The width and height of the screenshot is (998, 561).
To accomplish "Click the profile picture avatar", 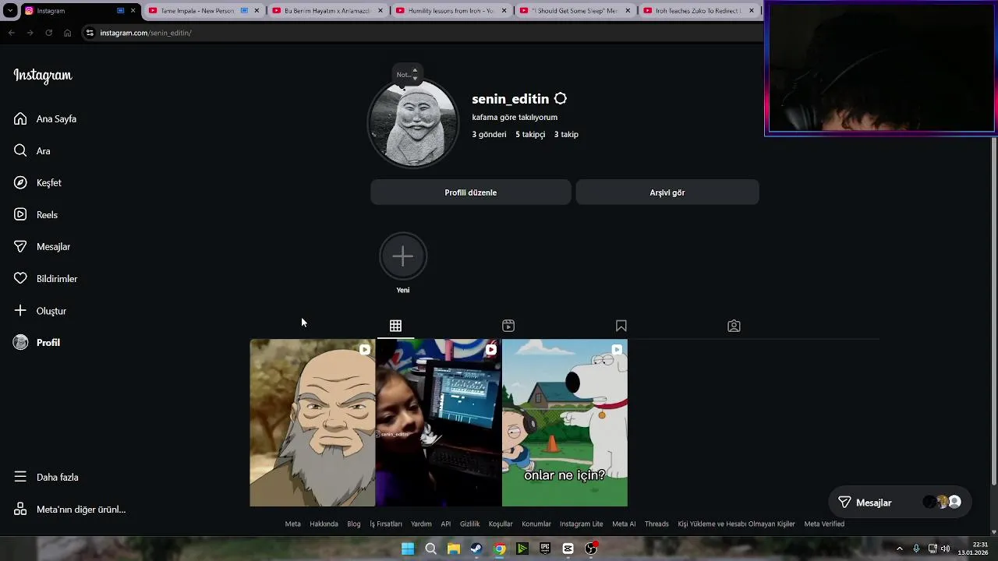I will [413, 122].
